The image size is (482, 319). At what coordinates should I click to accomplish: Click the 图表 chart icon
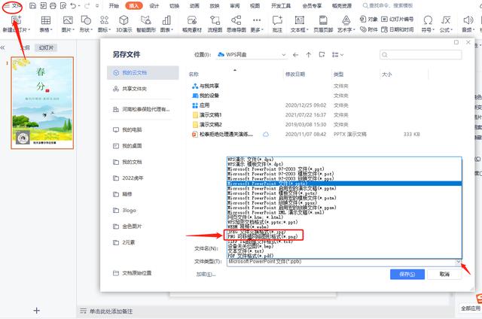(x=166, y=20)
